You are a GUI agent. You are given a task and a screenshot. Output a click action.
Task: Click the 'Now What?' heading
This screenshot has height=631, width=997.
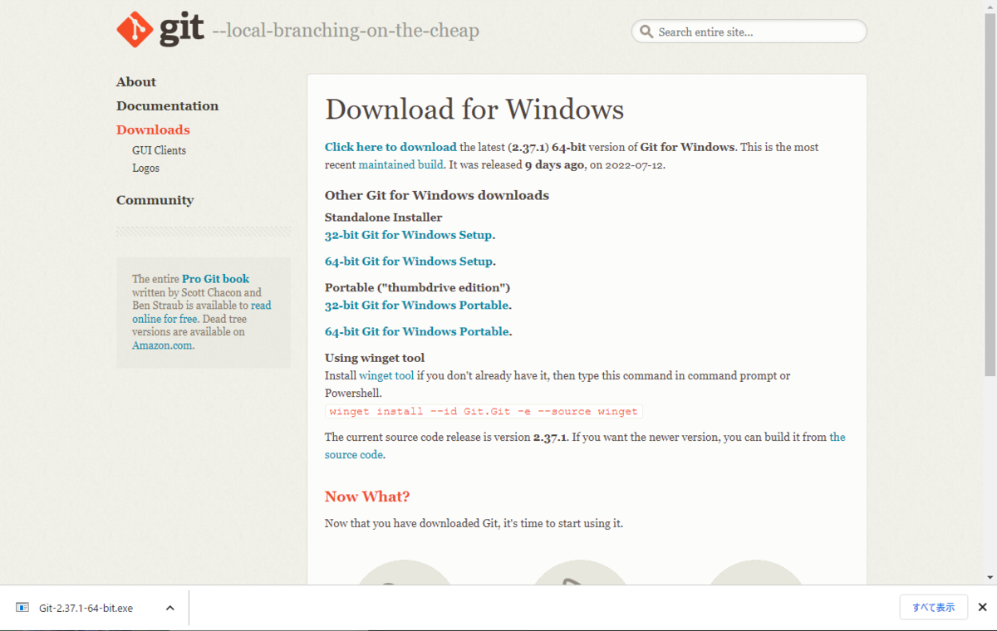pos(367,496)
